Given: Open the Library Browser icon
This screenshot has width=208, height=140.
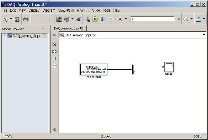Looking at the screenshot, I should 59,19.
